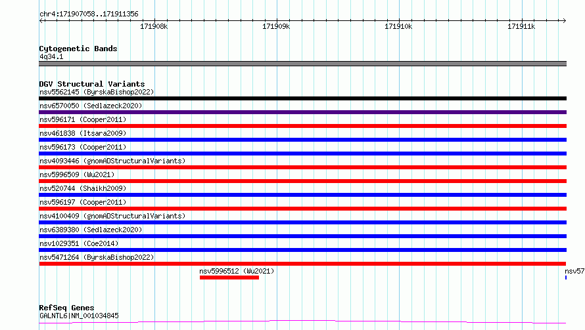Select the black nsv5562145 variant bar

(302, 98)
